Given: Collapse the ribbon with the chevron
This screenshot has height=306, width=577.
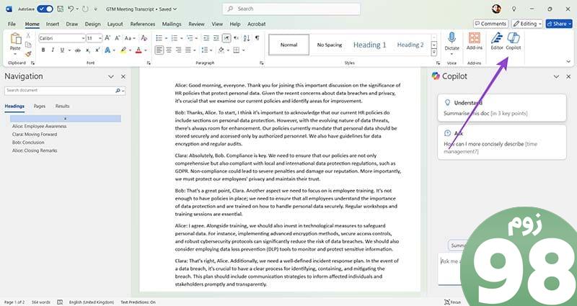Looking at the screenshot, I should 568,62.
